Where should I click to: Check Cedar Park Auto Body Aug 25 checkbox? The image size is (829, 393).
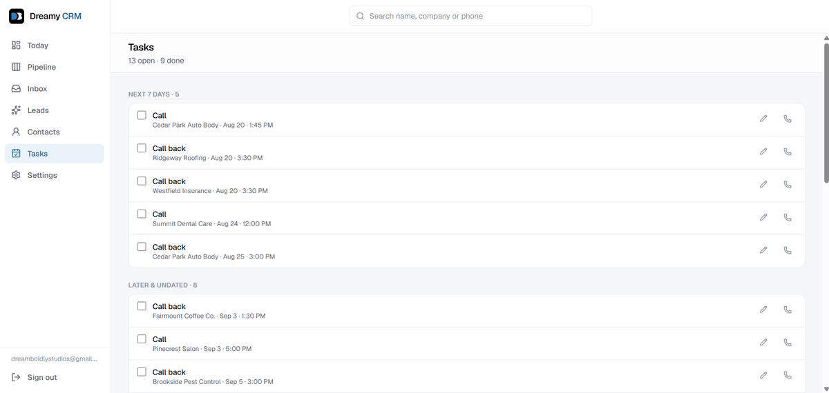pos(142,246)
